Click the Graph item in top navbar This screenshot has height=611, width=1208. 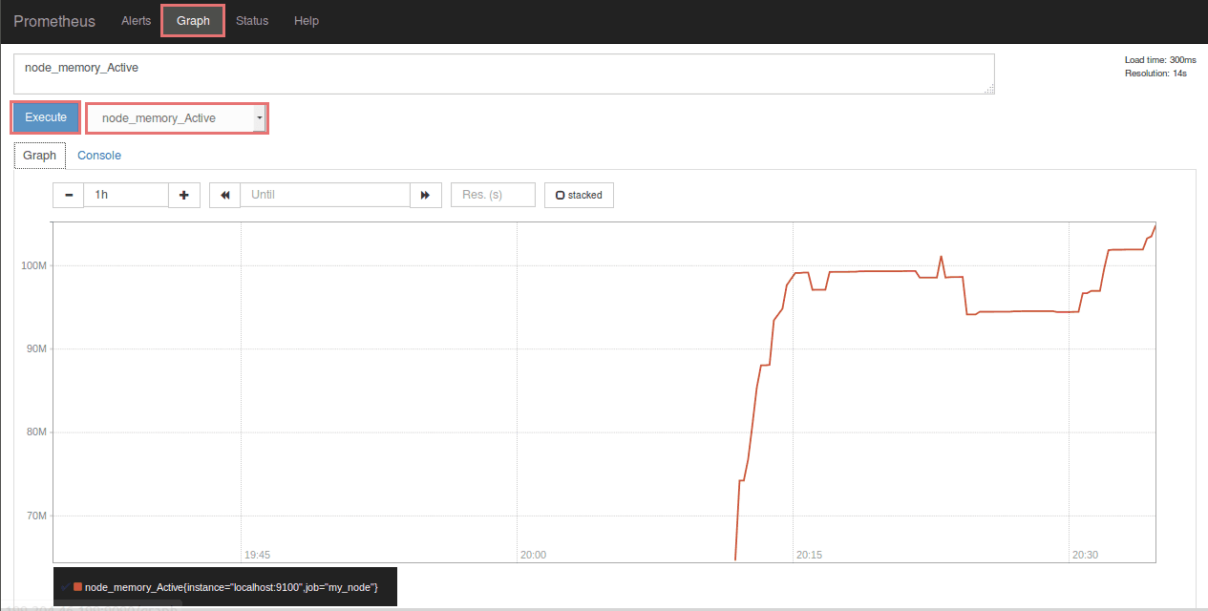193,21
